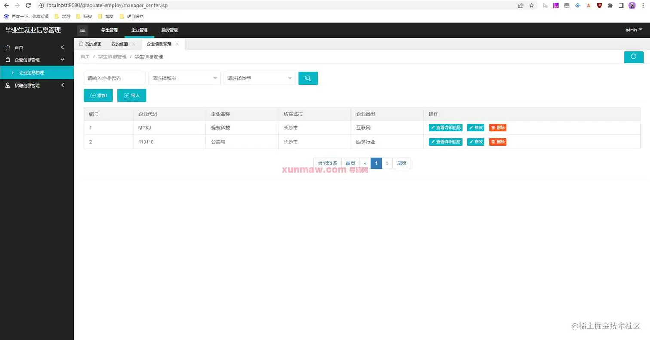Close the second 我的桌面 tab
Viewport: 650px width, 340px height.
[x=134, y=44]
